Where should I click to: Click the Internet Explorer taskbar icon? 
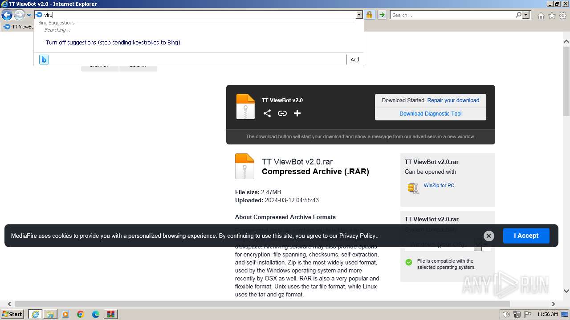[35, 314]
